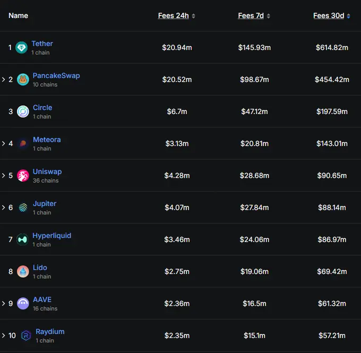361x353 pixels.
Task: Expand the PancakeSwap row chevron
Action: (x=4, y=80)
